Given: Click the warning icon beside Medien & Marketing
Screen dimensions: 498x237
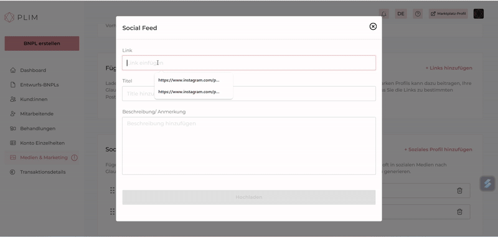Looking at the screenshot, I should click(74, 158).
